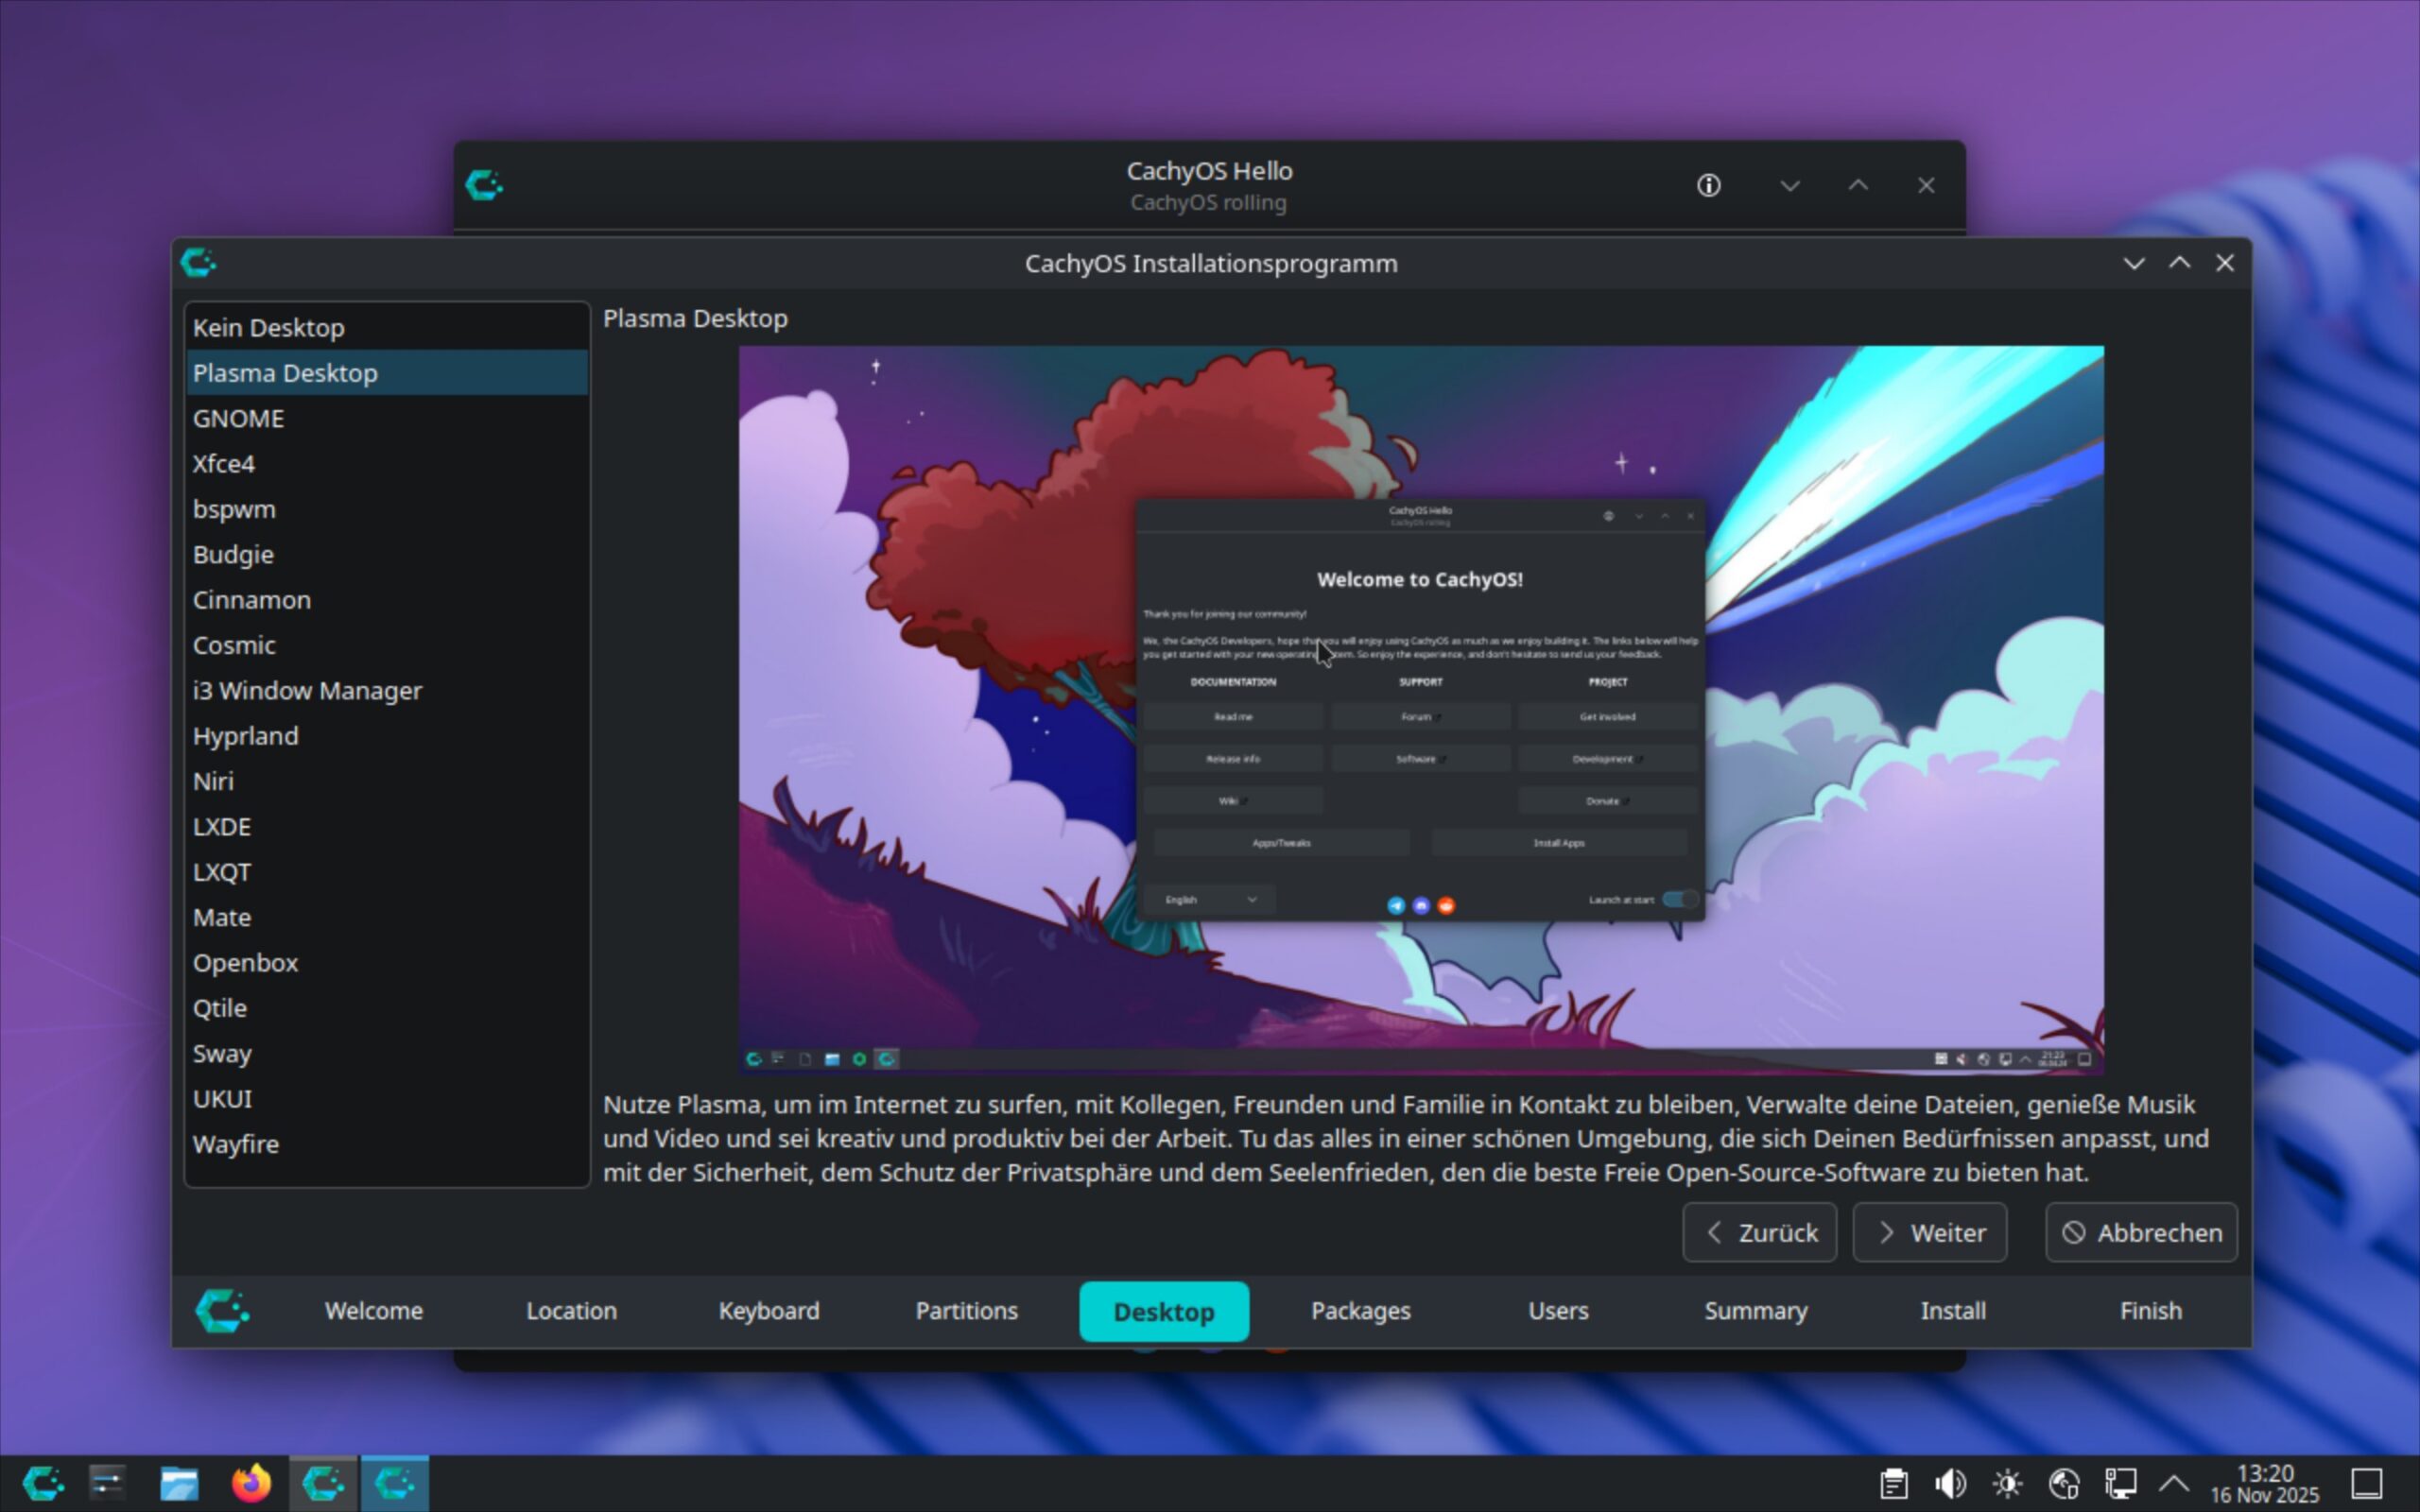2420x1512 pixels.
Task: Click the CachyOS Hello info icon
Action: 1708,185
